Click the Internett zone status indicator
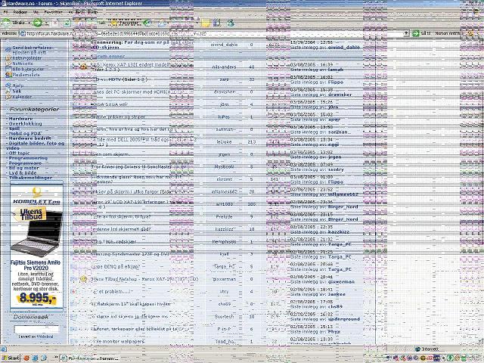This screenshot has height=363, width=484. (x=427, y=349)
